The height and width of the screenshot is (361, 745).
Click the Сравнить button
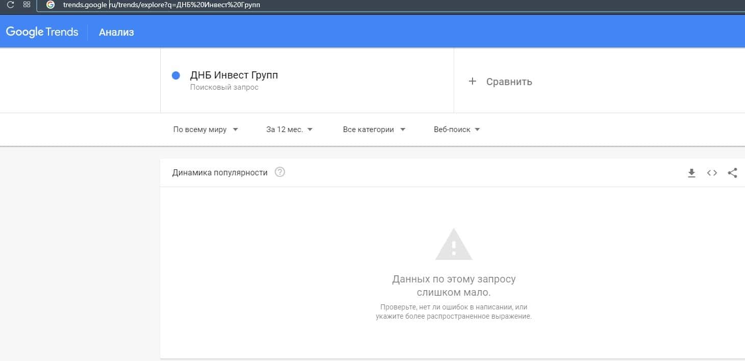click(509, 82)
